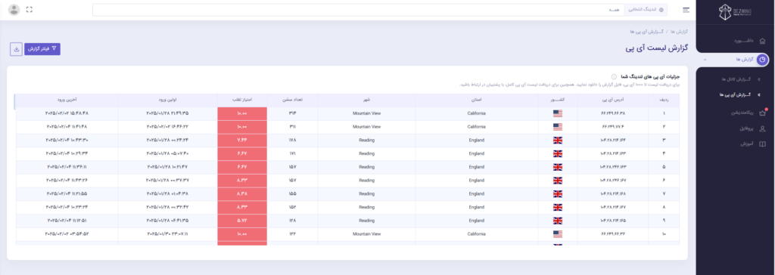
Task: Click the England cell in row 3
Action: tap(477, 141)
